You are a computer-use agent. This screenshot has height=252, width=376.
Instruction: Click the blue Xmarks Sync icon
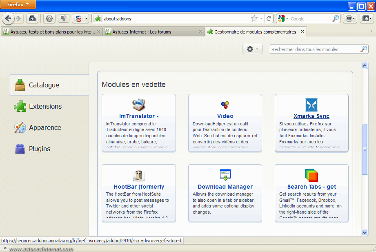tap(311, 105)
